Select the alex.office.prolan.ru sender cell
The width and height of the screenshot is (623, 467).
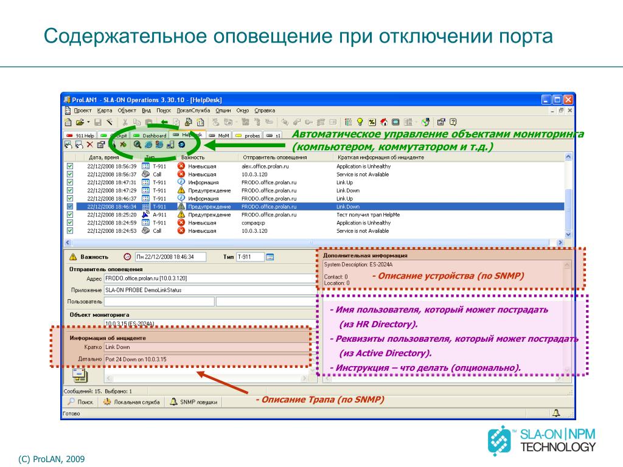265,166
